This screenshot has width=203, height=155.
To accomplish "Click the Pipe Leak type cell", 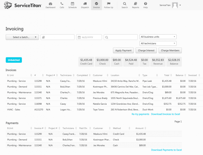I will [147, 81].
